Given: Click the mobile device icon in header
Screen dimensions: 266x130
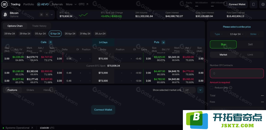Looking at the screenshot, I should (x=253, y=4).
